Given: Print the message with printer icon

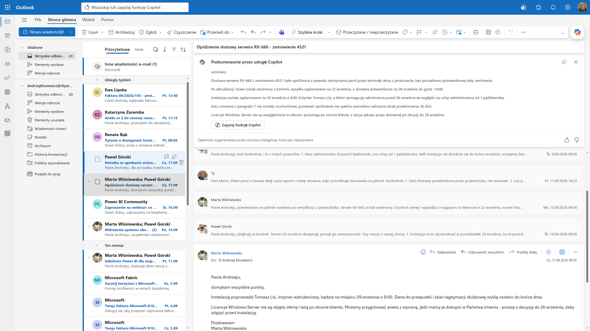Looking at the screenshot, I should point(476,32).
